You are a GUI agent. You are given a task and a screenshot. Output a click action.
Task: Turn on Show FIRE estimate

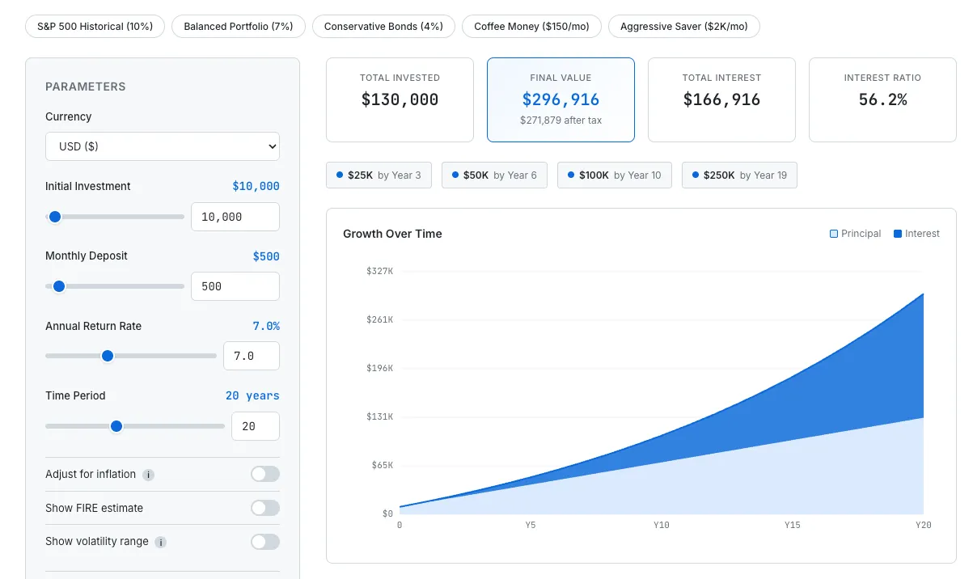(264, 508)
